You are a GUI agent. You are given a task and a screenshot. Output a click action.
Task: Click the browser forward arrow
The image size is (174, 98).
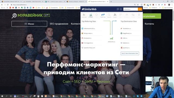(5, 5)
